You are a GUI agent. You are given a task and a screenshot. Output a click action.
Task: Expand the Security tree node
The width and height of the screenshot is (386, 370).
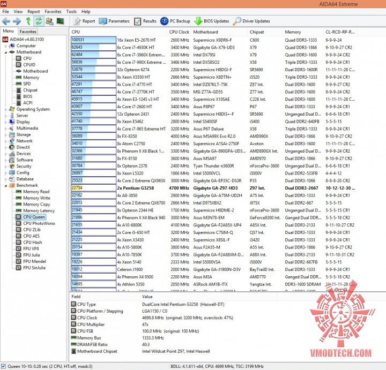click(6, 167)
